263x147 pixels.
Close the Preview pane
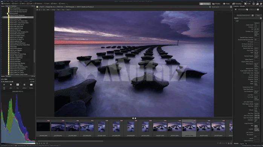(x=34, y=76)
